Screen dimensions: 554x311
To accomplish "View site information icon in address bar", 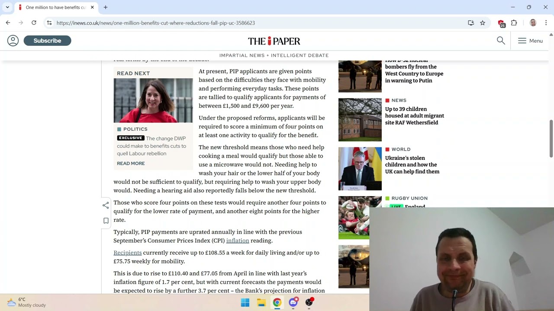I will (x=49, y=23).
